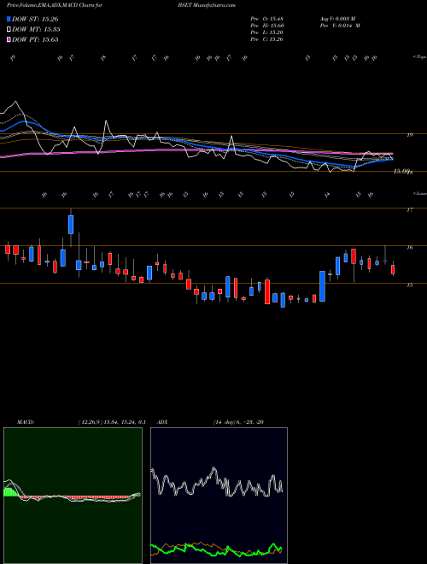This screenshot has height=564, width=427.
Task: Click the '19' price level label
Action: pos(409,135)
